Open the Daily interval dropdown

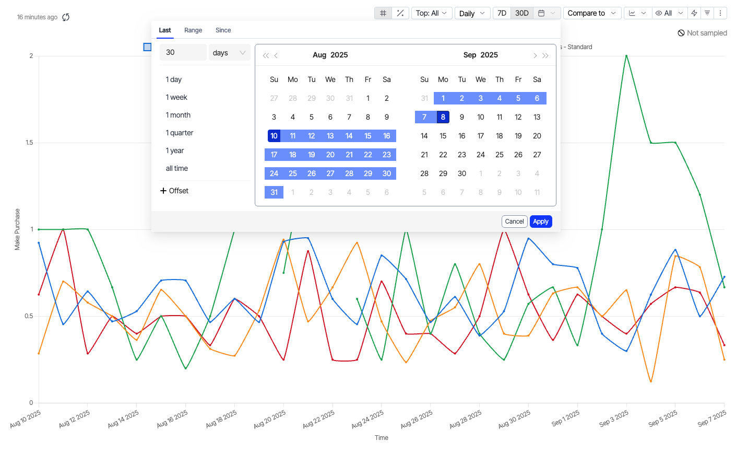472,13
